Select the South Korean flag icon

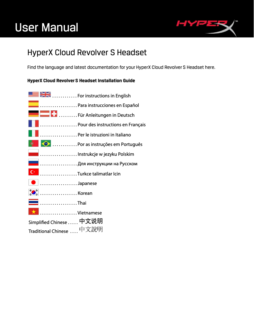coord(33,192)
